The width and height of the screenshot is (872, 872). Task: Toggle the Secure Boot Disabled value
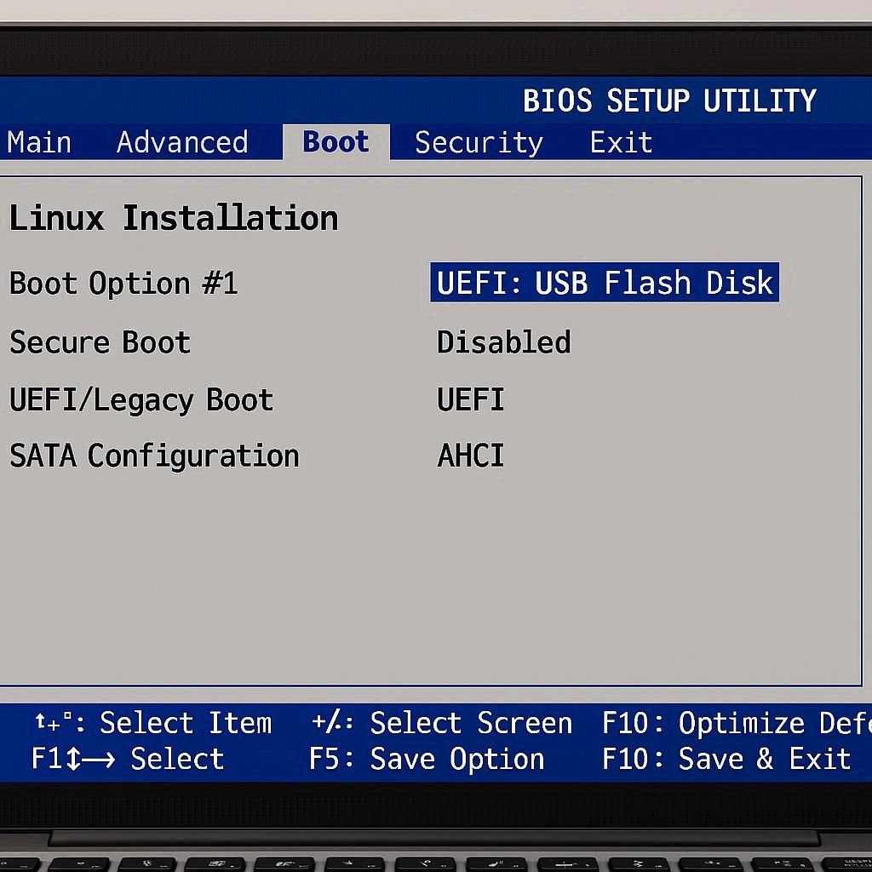tap(503, 342)
